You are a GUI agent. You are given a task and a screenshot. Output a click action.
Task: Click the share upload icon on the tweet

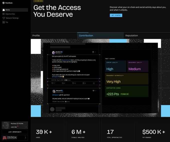coord(94,83)
